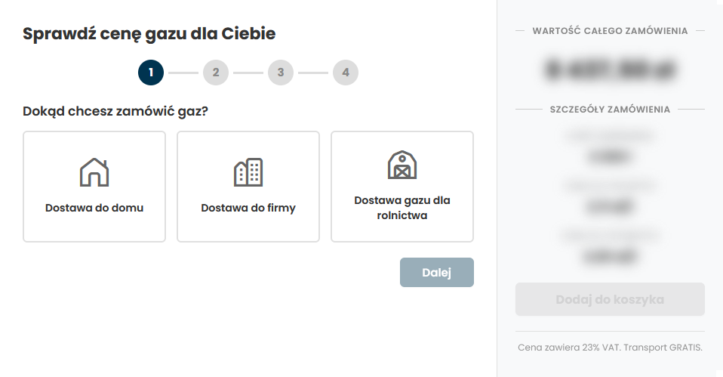Click the "Dokąd chcesz zamówić gaz?" question text

click(115, 111)
